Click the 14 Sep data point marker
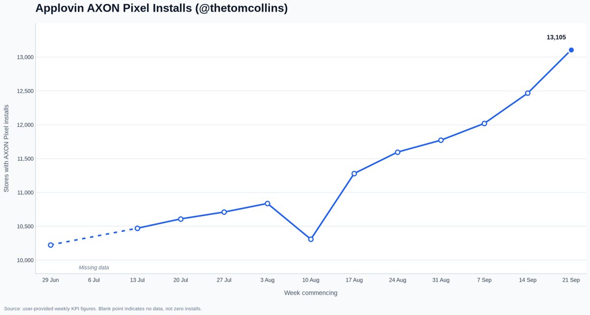This screenshot has height=315, width=590. coord(528,93)
